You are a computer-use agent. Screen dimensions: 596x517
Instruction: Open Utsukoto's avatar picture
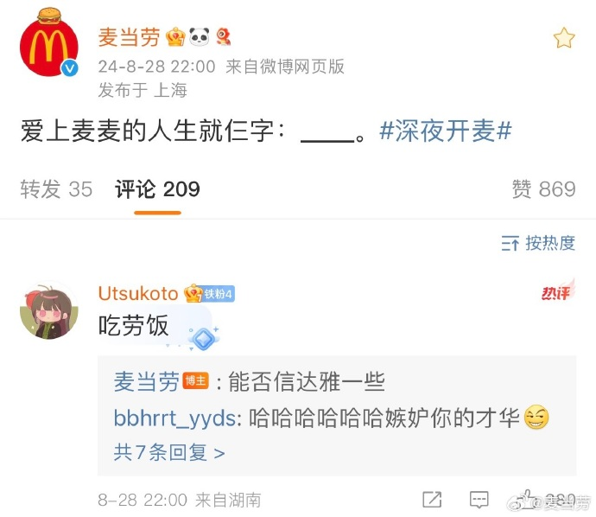coord(49,310)
